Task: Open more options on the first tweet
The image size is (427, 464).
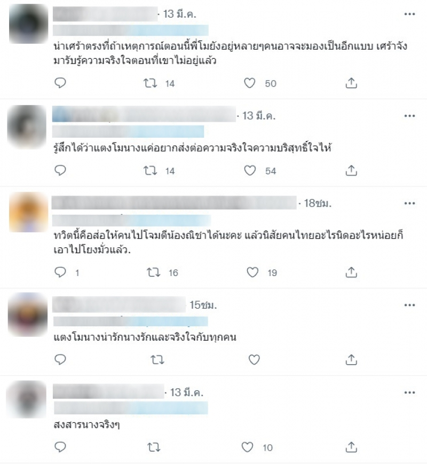Action: tap(409, 14)
